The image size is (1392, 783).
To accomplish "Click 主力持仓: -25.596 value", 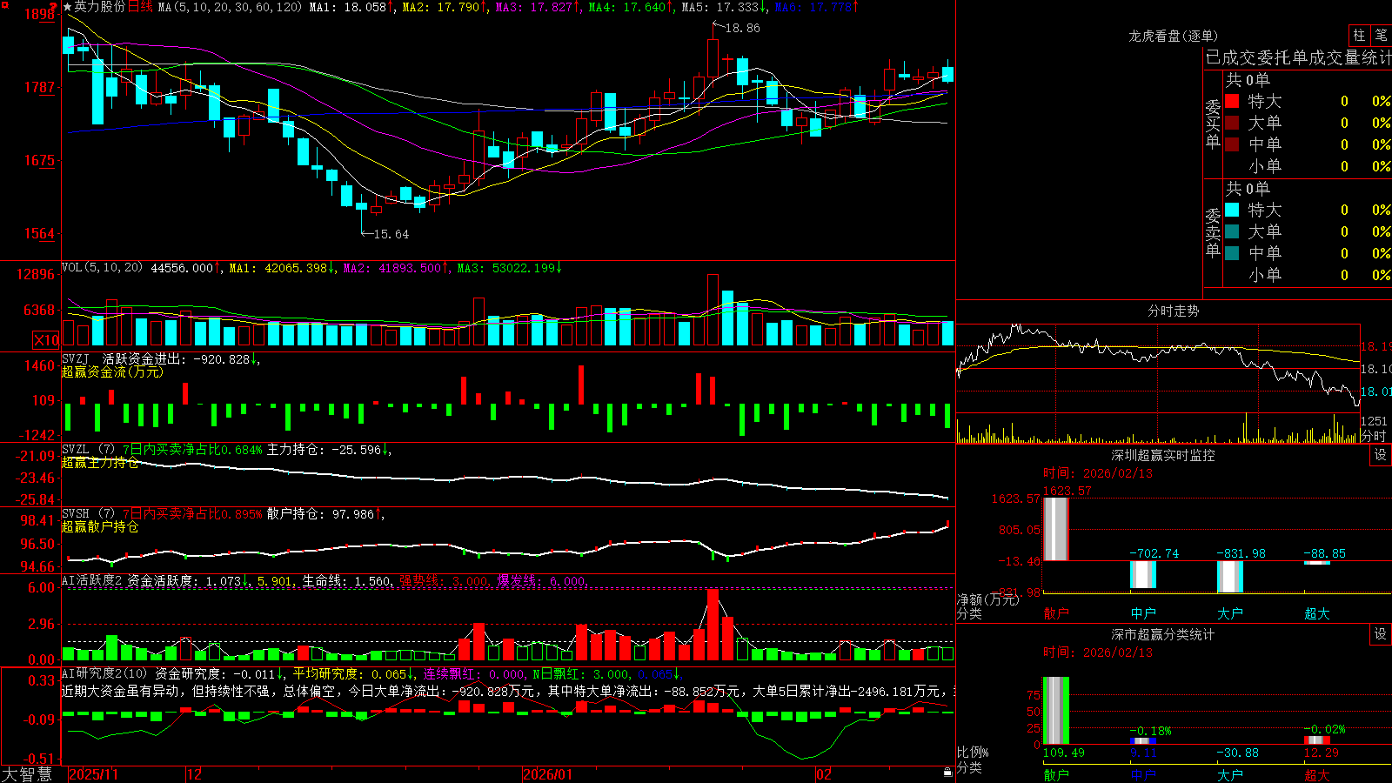I will point(327,450).
